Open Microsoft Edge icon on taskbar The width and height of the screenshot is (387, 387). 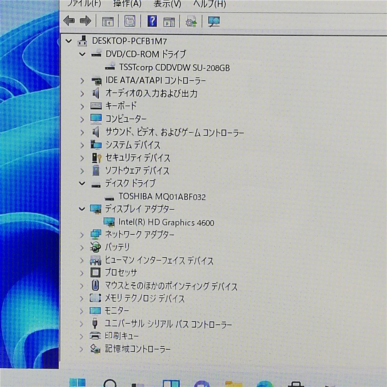point(265,384)
